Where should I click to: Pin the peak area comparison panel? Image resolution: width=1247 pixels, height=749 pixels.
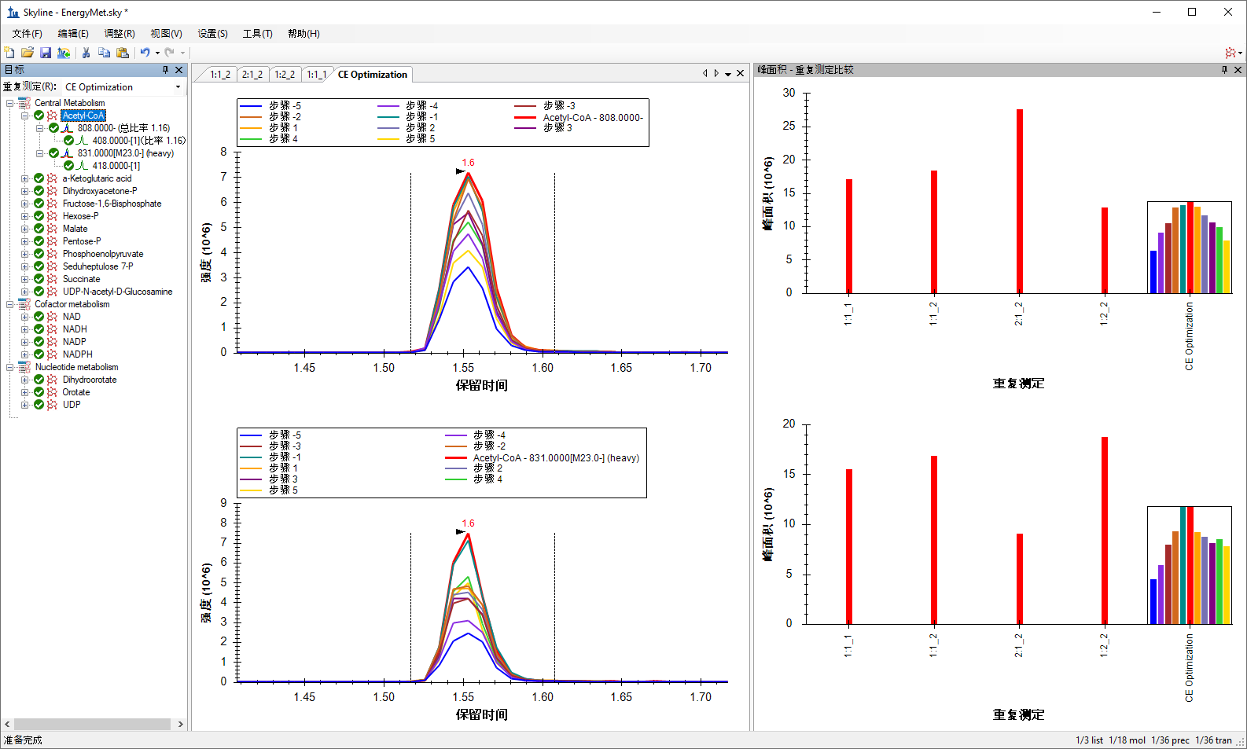pyautogui.click(x=1224, y=70)
